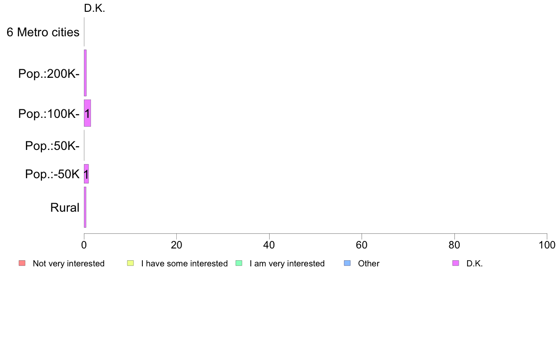The width and height of the screenshot is (560, 347).
Task: Click the Rural category label
Action: click(65, 207)
